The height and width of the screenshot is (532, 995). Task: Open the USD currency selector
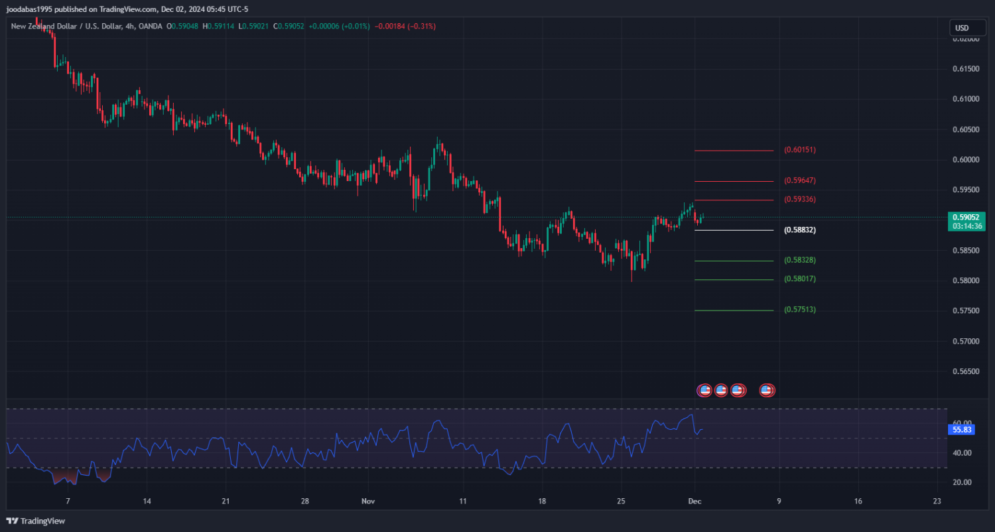pos(961,28)
